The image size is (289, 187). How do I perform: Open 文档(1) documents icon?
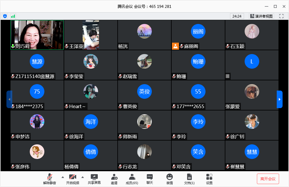pyautogui.click(x=189, y=179)
